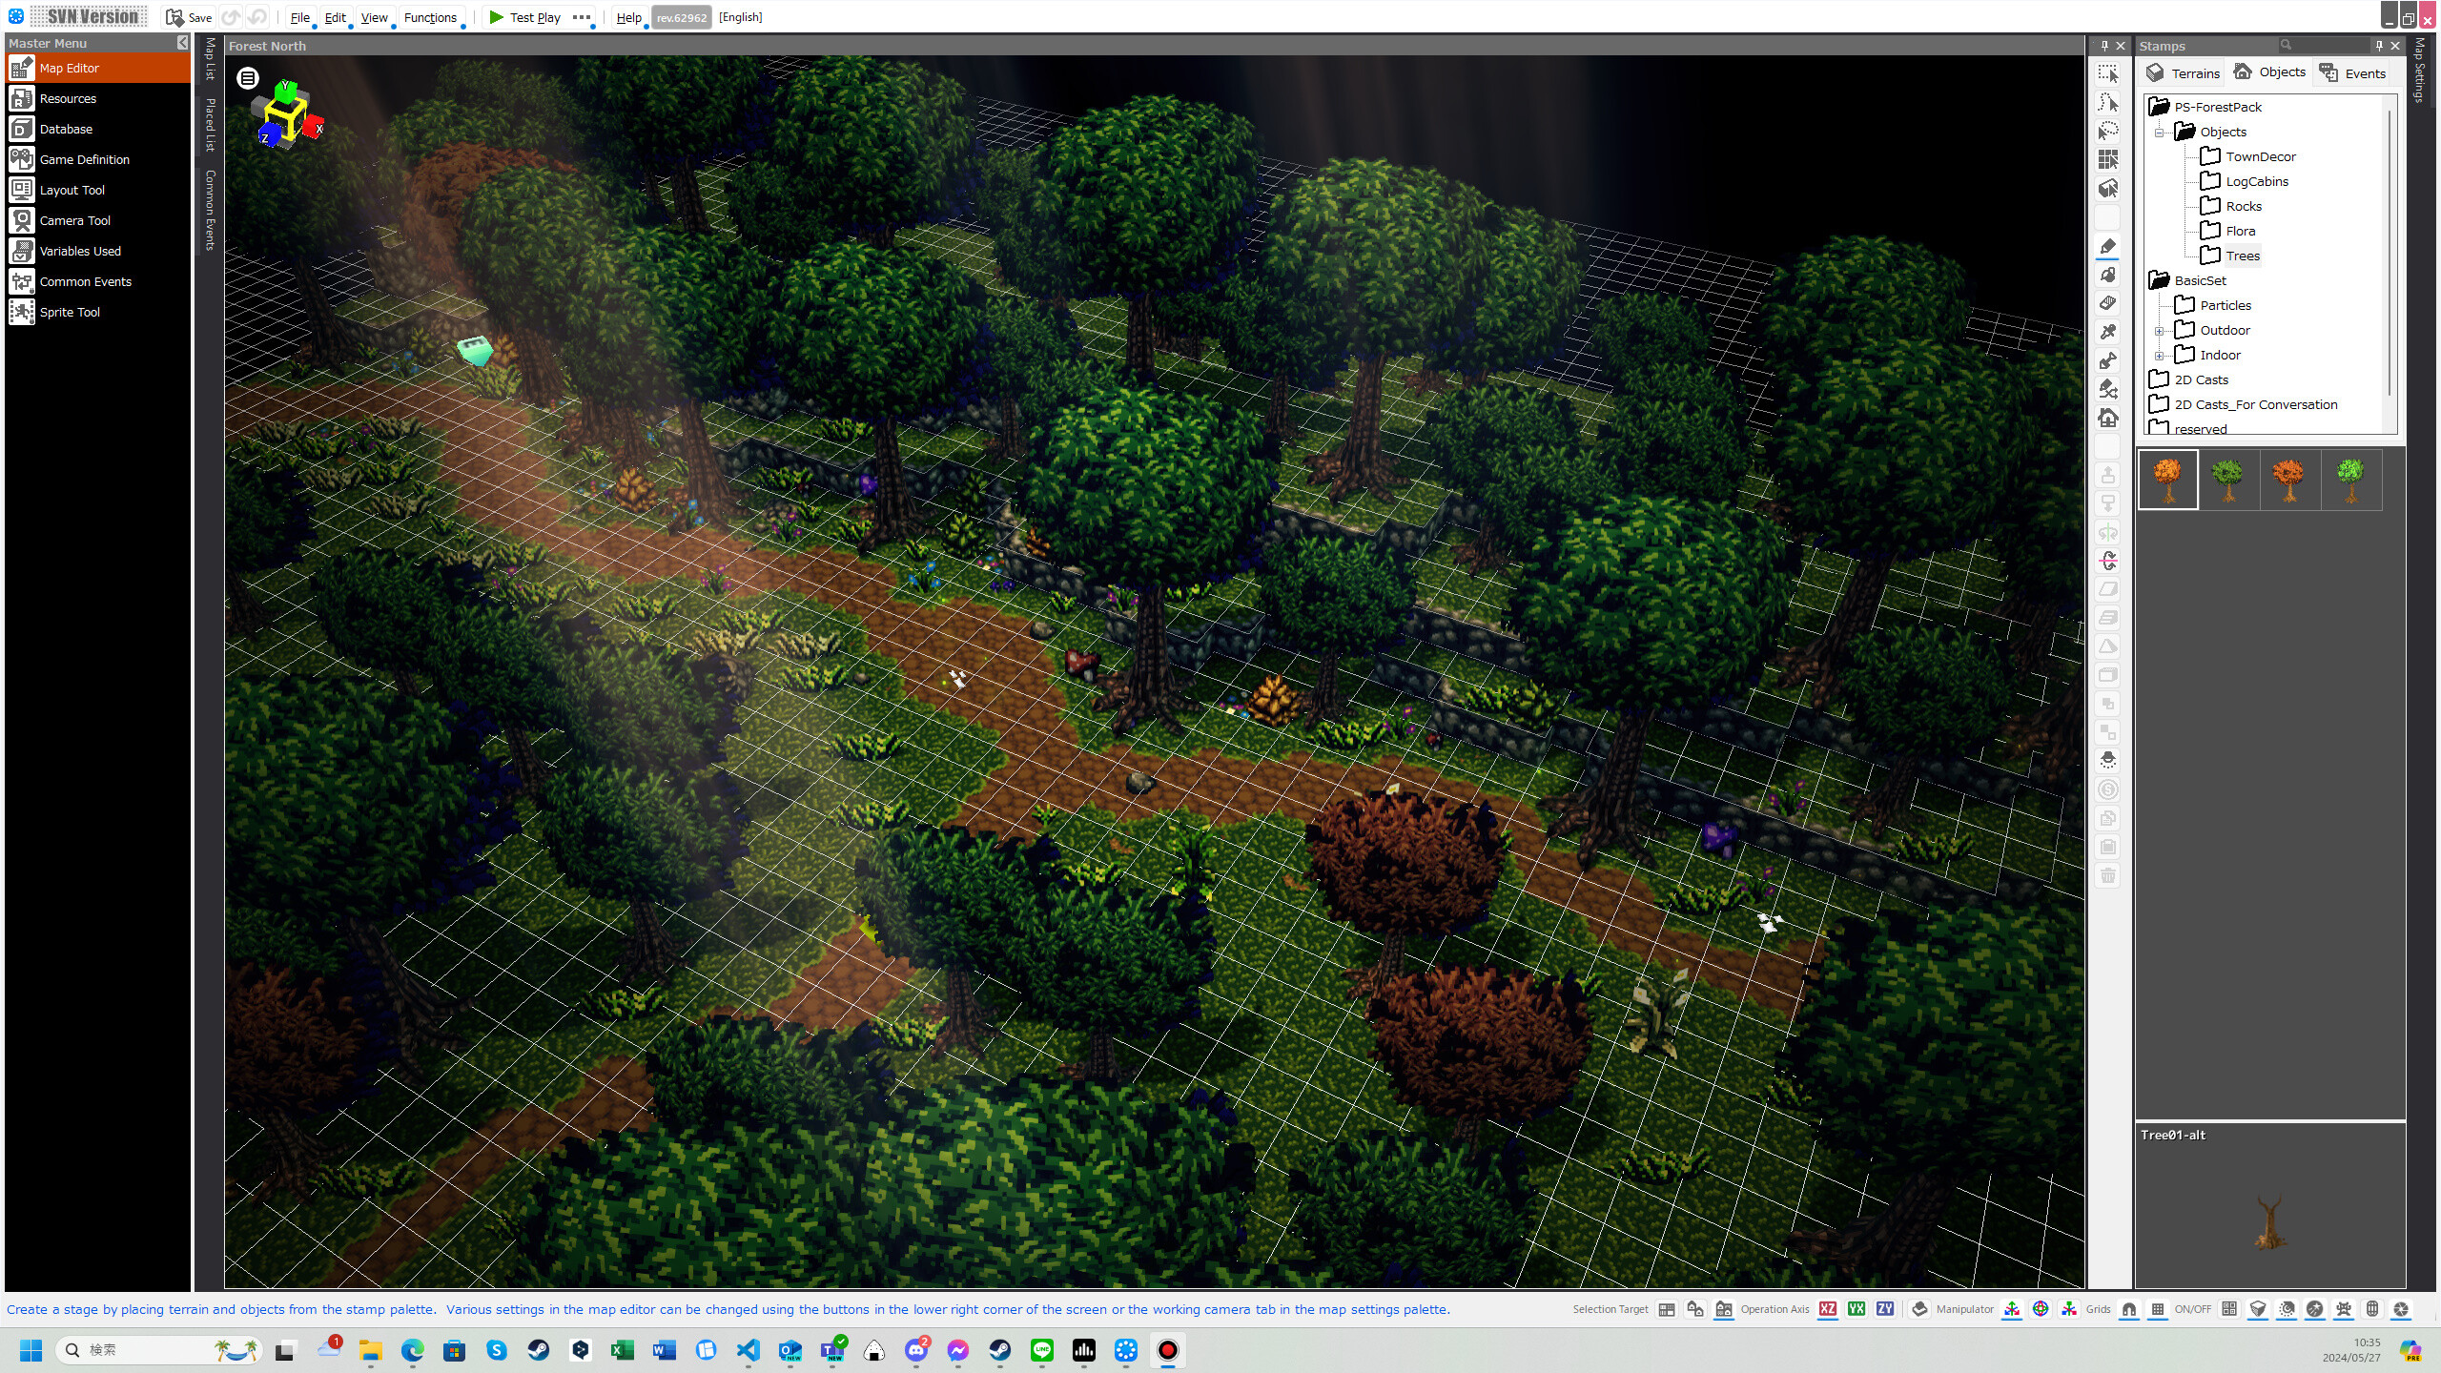Open Resources from the Master Menu
The height and width of the screenshot is (1373, 2441).
[x=68, y=98]
